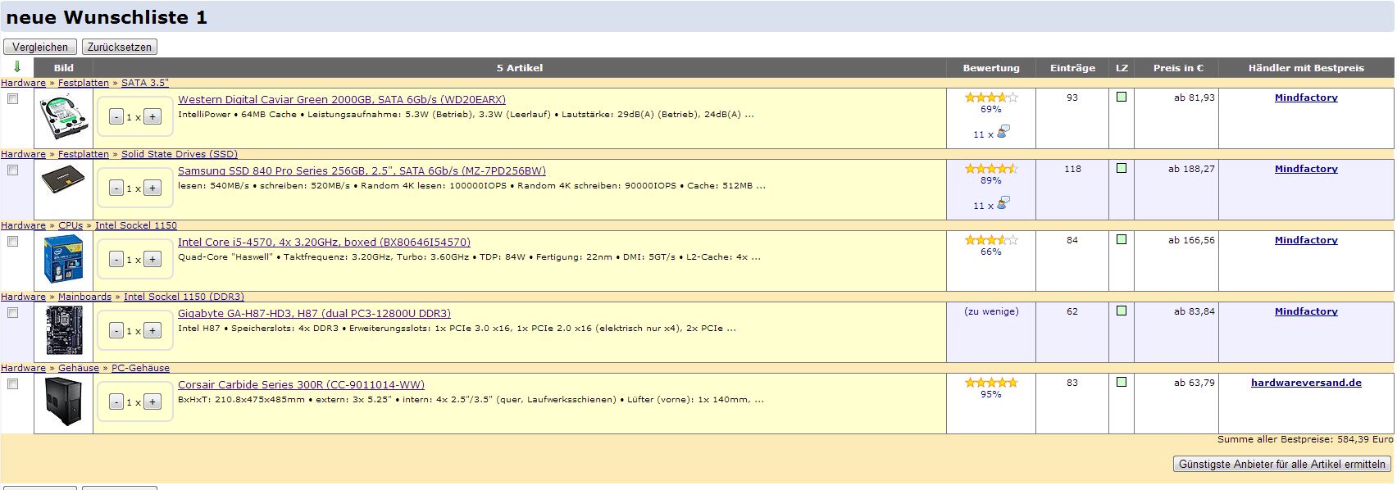Increase quantity of Samsung SSD 840 Pro

click(152, 188)
